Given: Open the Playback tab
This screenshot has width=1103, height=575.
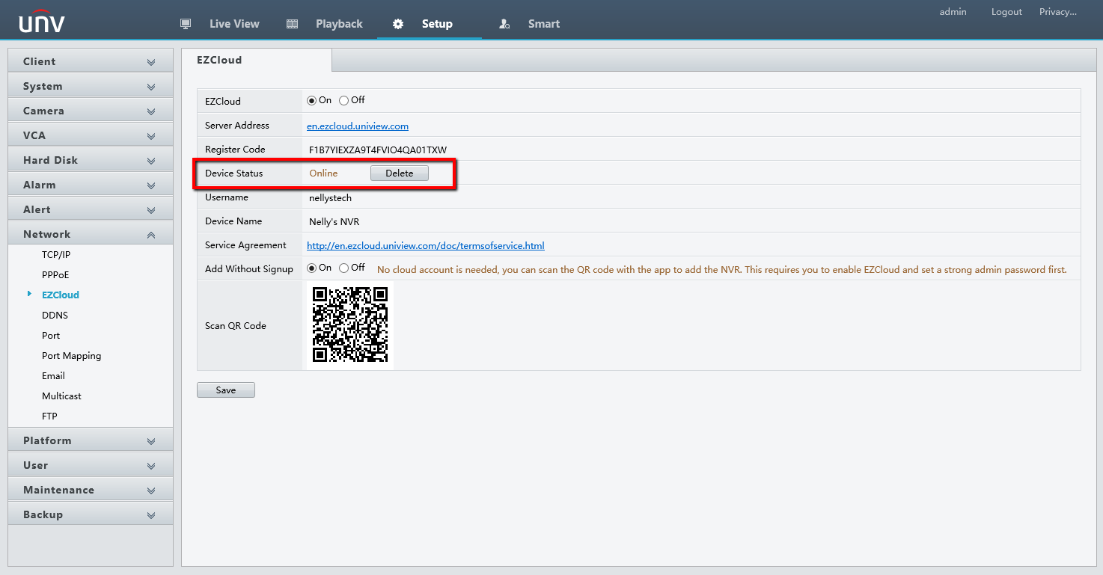Looking at the screenshot, I should (x=338, y=24).
